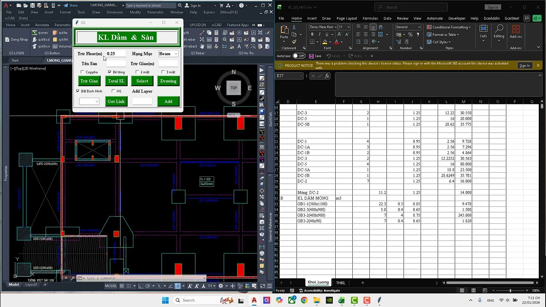Expand the Cell Styles menu
Viewport: 546px width, 307px height.
(439, 42)
